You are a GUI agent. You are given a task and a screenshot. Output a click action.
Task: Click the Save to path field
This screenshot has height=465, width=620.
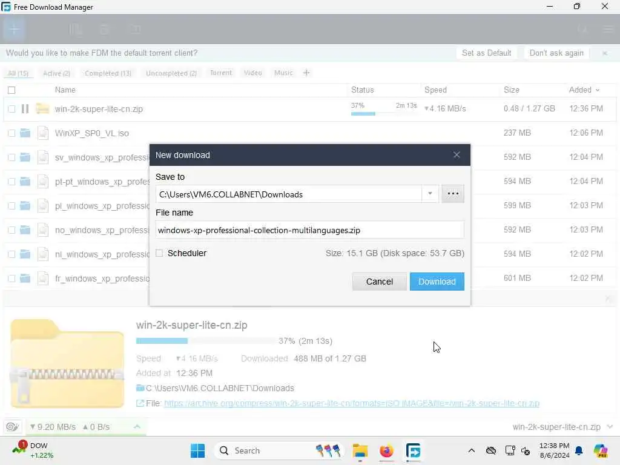(x=289, y=194)
